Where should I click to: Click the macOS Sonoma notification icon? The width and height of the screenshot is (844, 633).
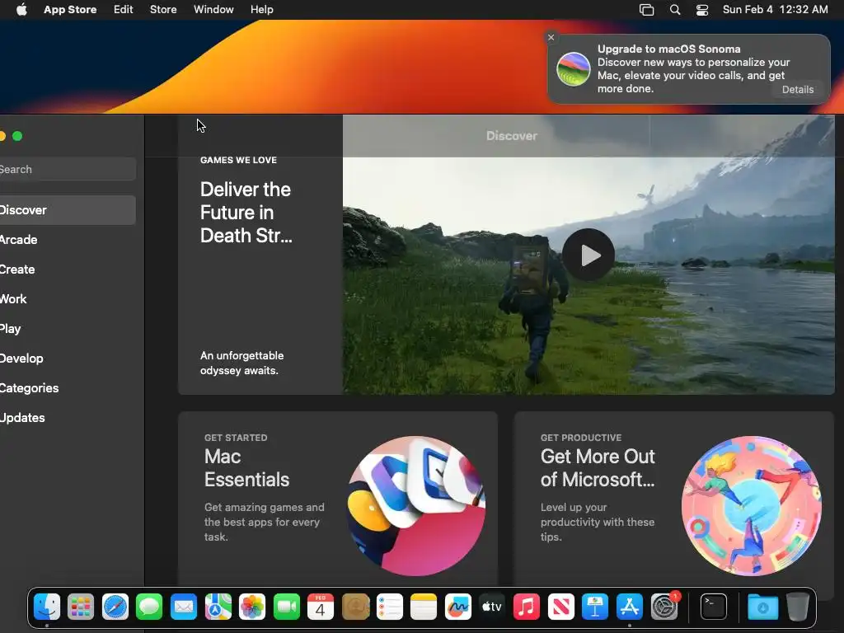click(x=574, y=69)
